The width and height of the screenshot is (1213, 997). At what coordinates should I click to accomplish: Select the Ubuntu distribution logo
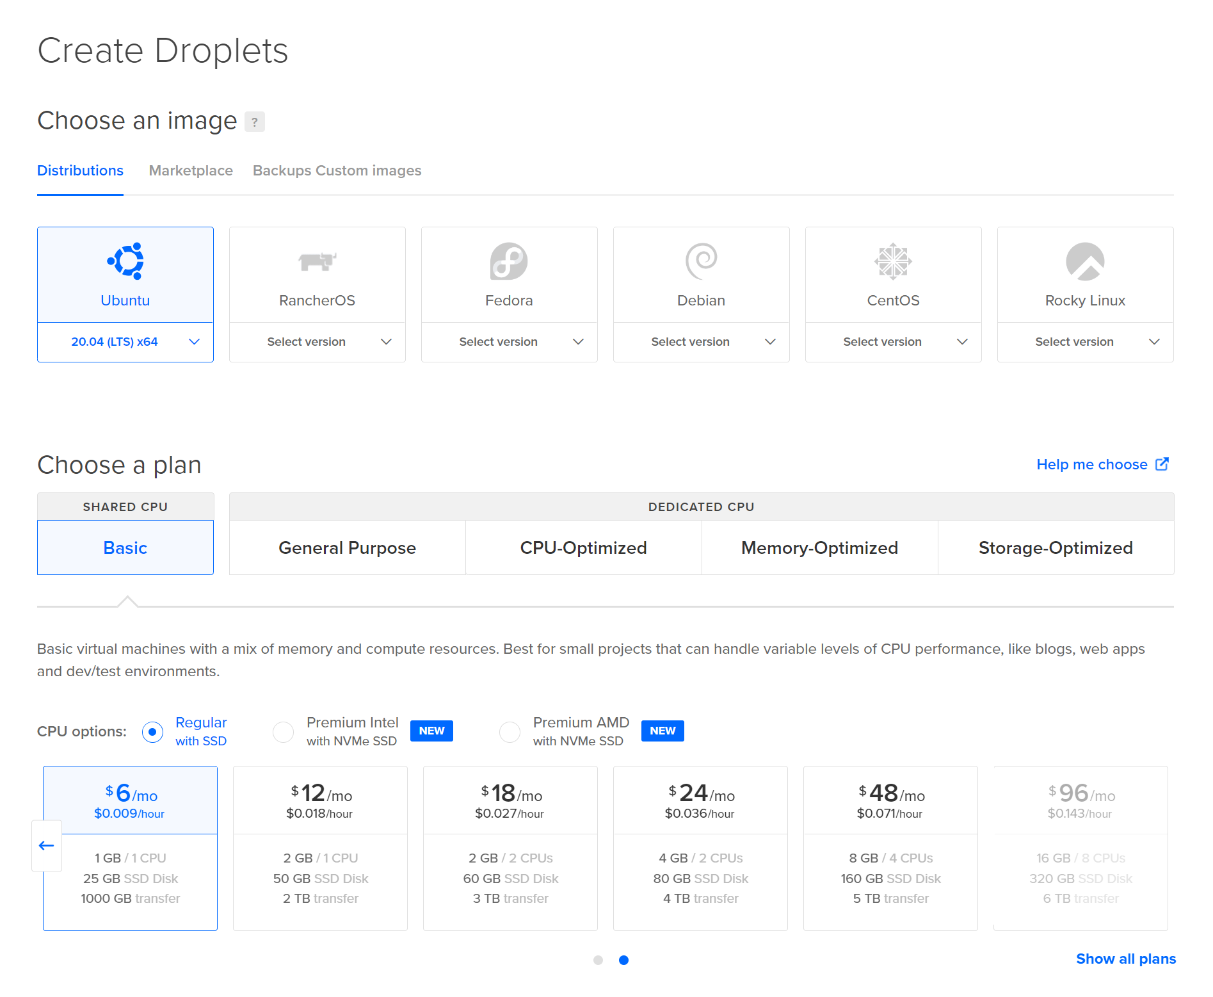click(125, 261)
